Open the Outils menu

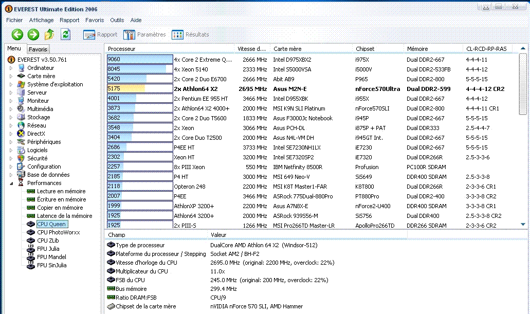117,20
